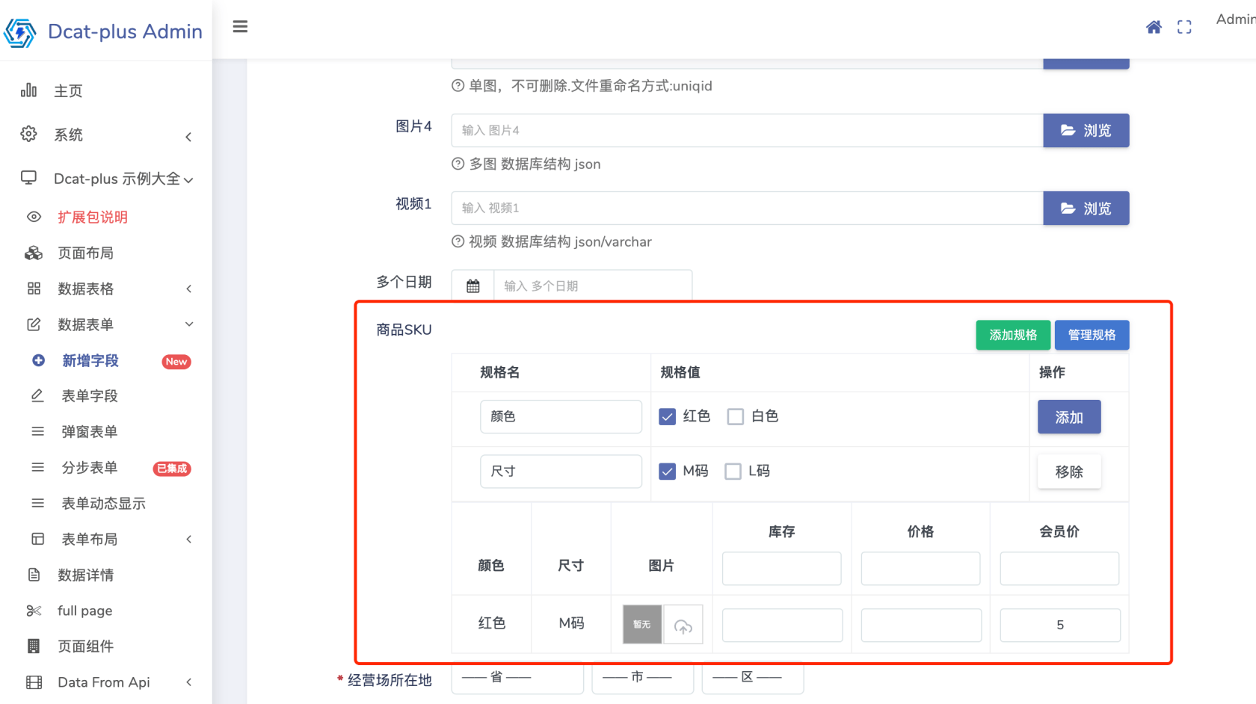Click 移除 button in 尺寸 row
This screenshot has width=1256, height=704.
point(1069,472)
